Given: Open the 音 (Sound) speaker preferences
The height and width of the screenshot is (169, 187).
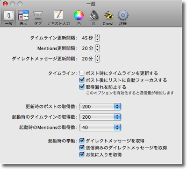Looking at the screenshot, I should tap(93, 18).
